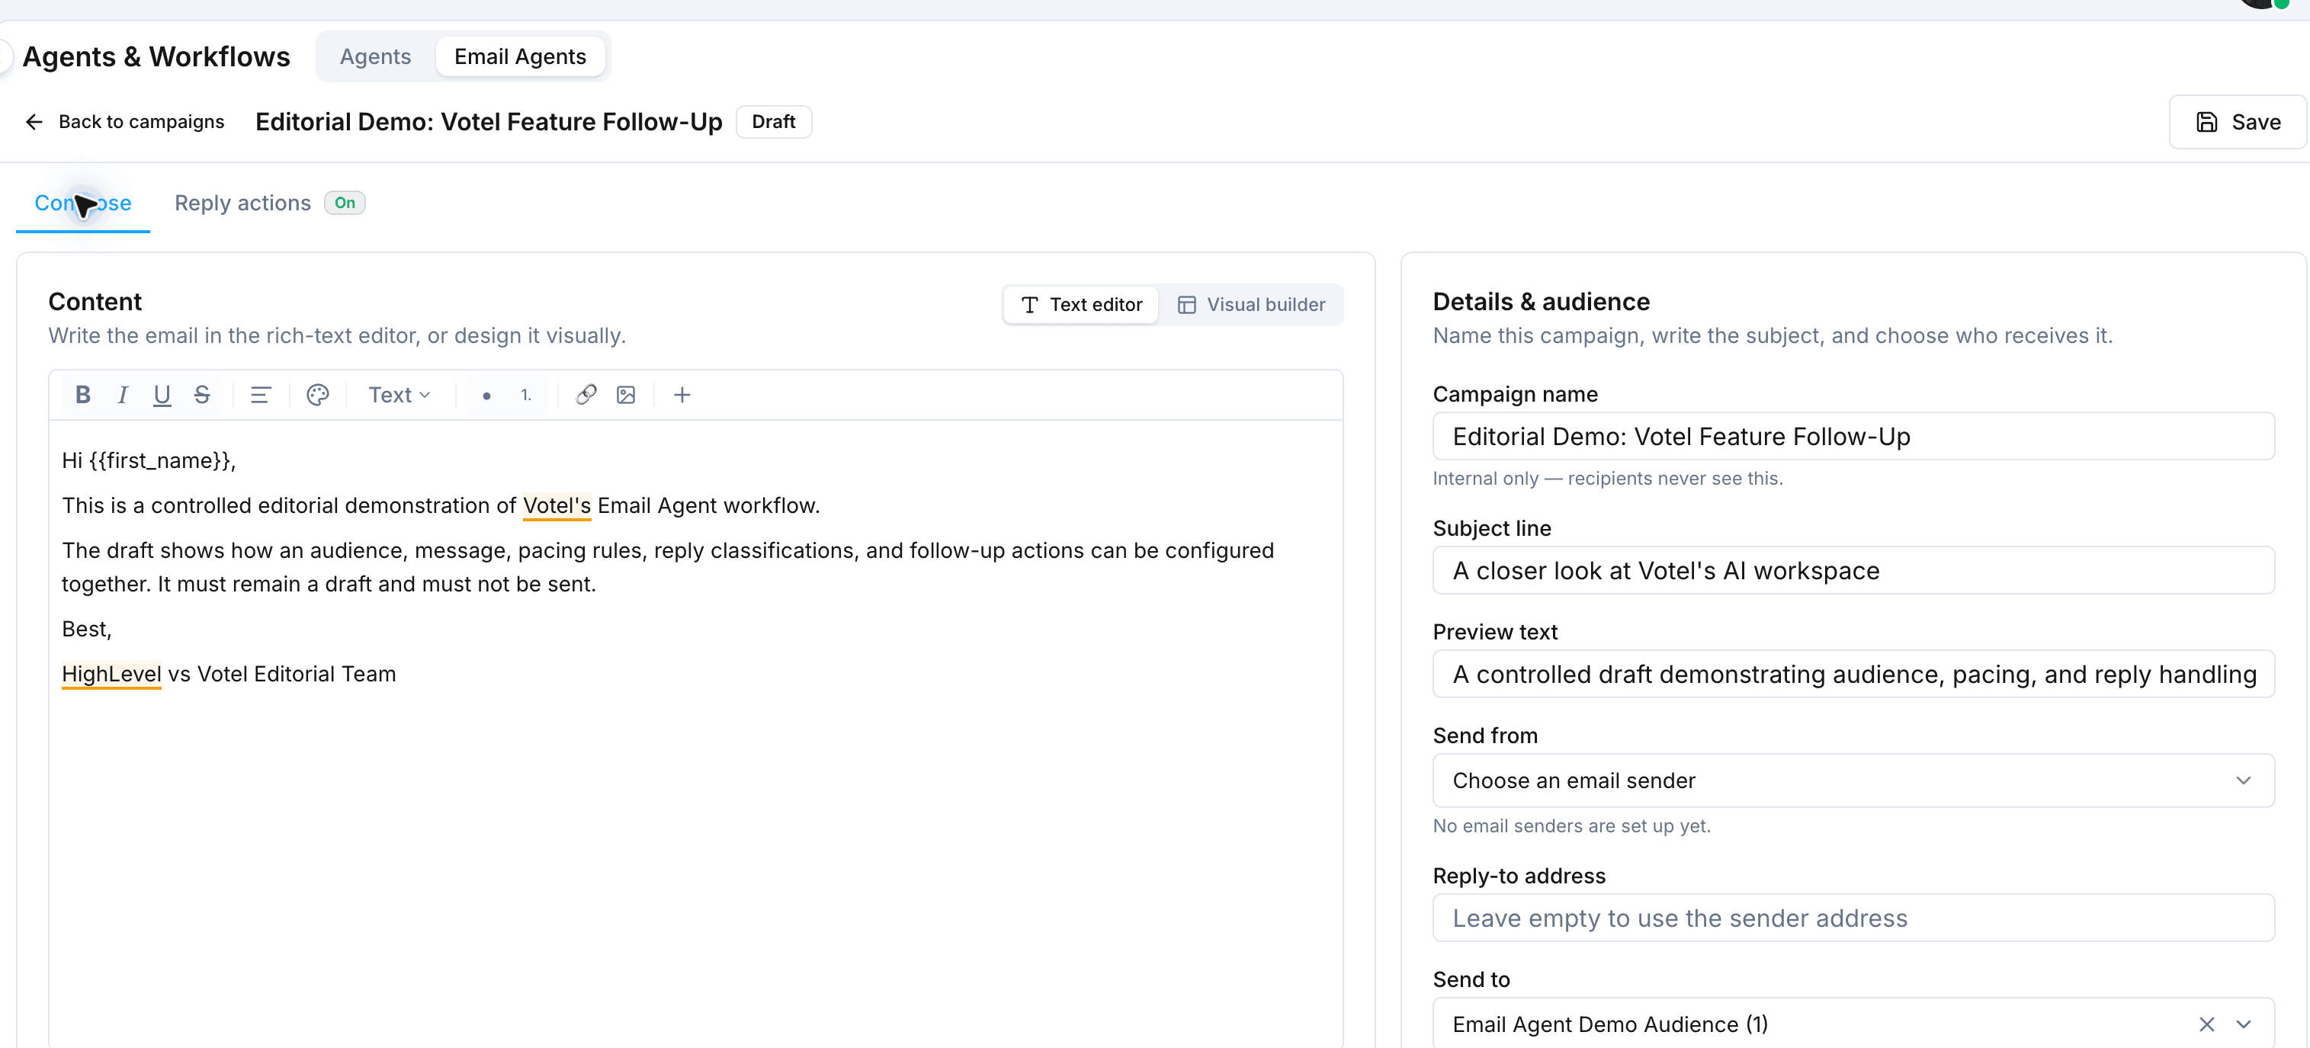Insert a numbered list

525,395
